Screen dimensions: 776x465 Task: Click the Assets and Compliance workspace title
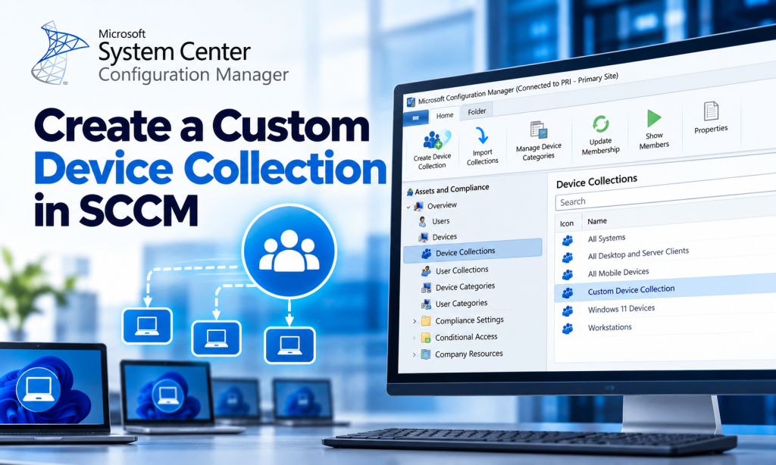452,189
